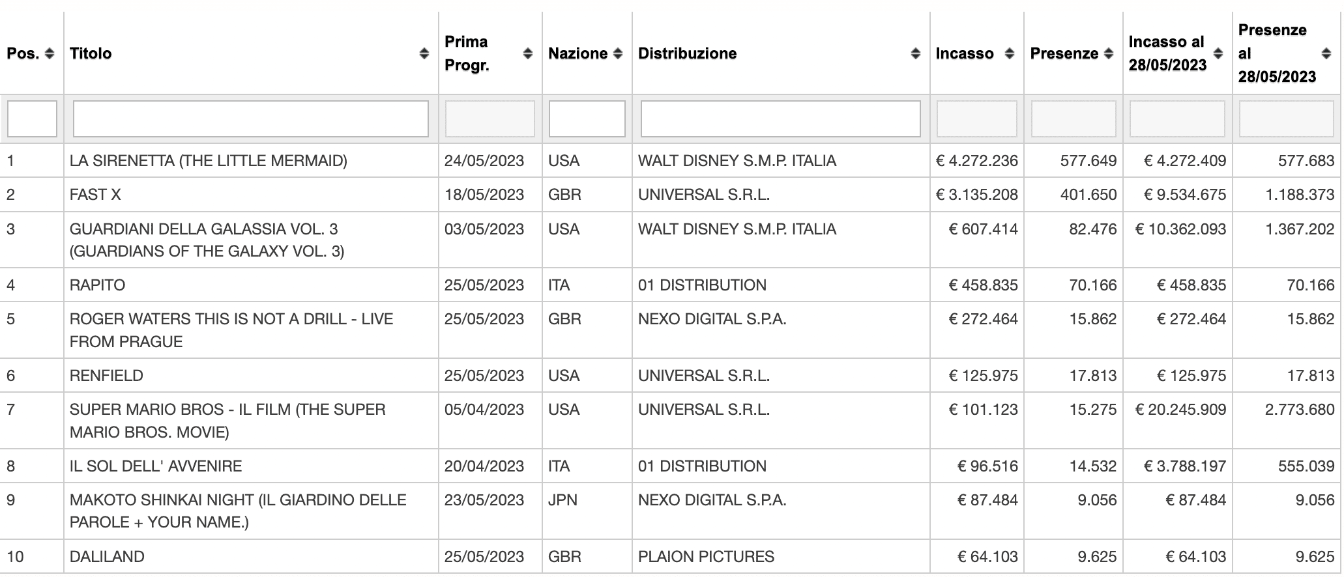This screenshot has width=1344, height=577.
Task: Select the RENFIELD title cell
Action: pos(106,376)
